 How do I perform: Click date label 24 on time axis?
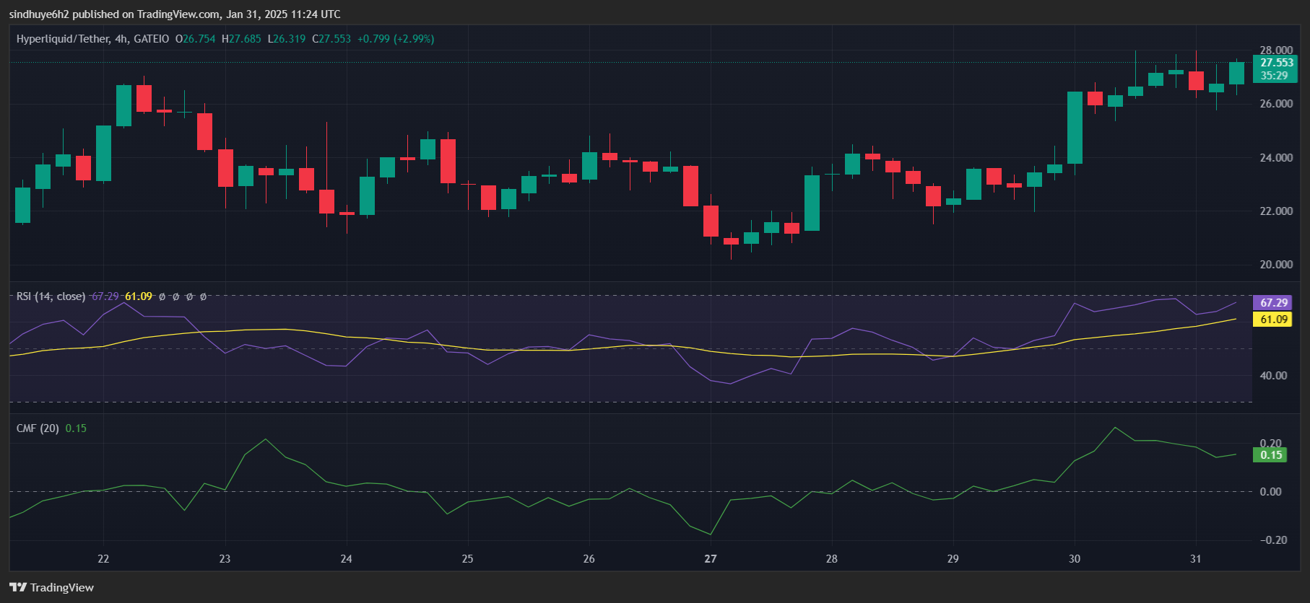[347, 559]
